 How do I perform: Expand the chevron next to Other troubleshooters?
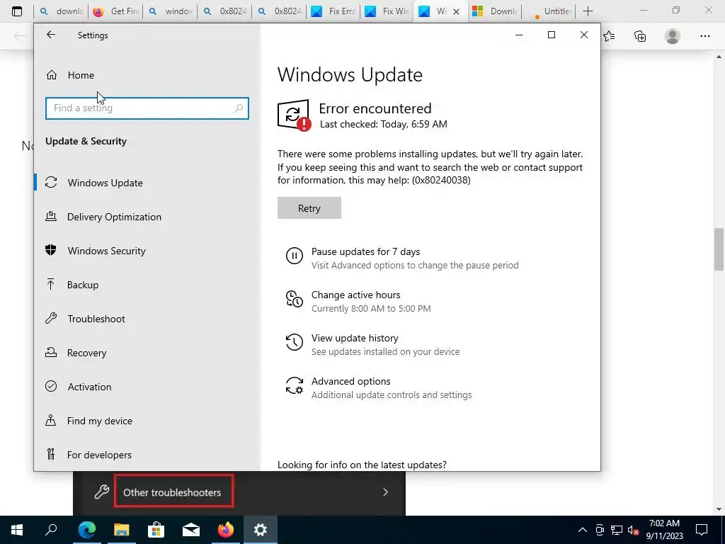coord(385,492)
